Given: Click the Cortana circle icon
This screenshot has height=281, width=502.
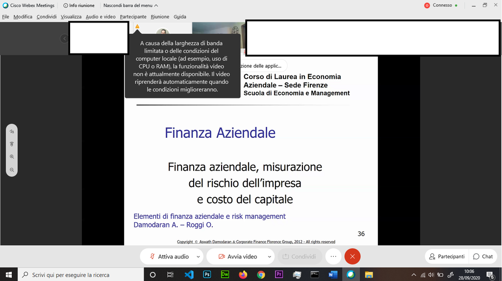Looking at the screenshot, I should coord(153,275).
